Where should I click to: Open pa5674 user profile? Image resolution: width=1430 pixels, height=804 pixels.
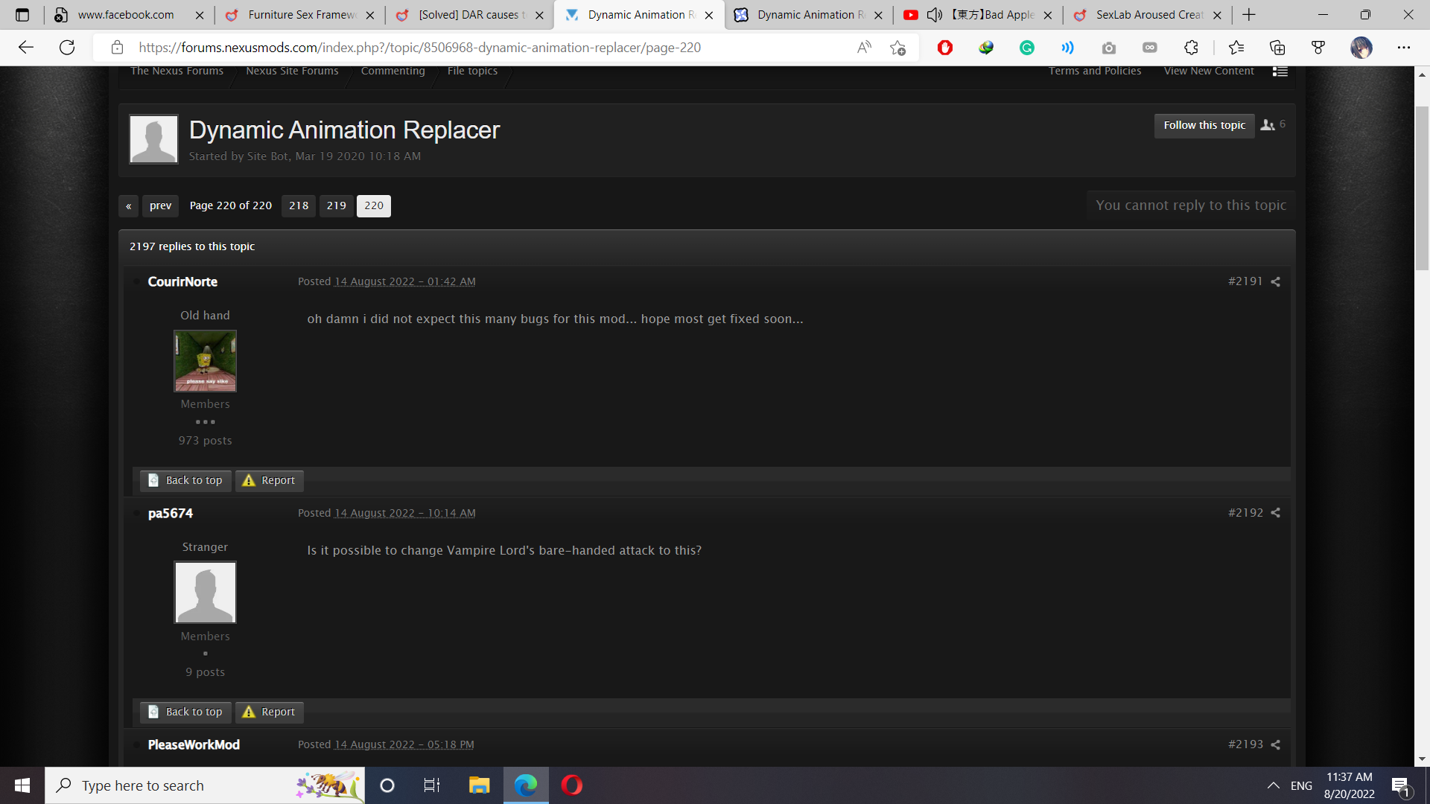171,514
